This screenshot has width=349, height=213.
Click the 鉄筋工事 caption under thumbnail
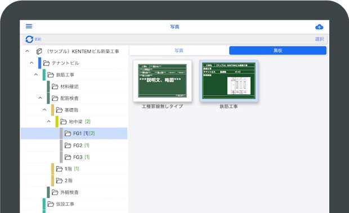tap(229, 106)
